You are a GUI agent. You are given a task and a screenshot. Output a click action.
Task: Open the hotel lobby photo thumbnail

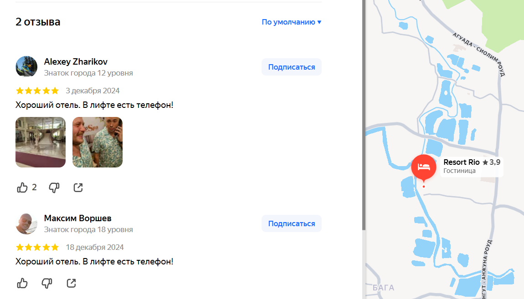click(x=41, y=142)
